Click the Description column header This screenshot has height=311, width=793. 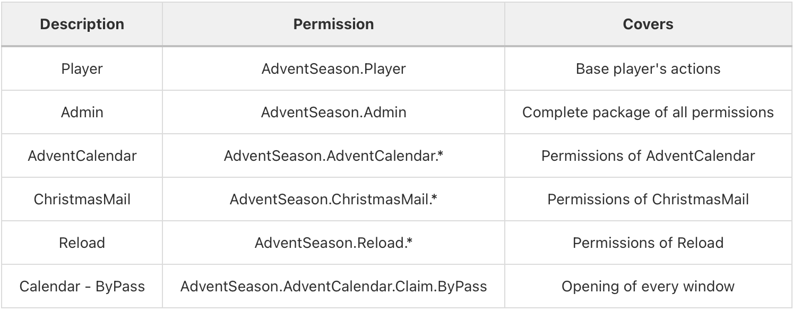tap(82, 24)
